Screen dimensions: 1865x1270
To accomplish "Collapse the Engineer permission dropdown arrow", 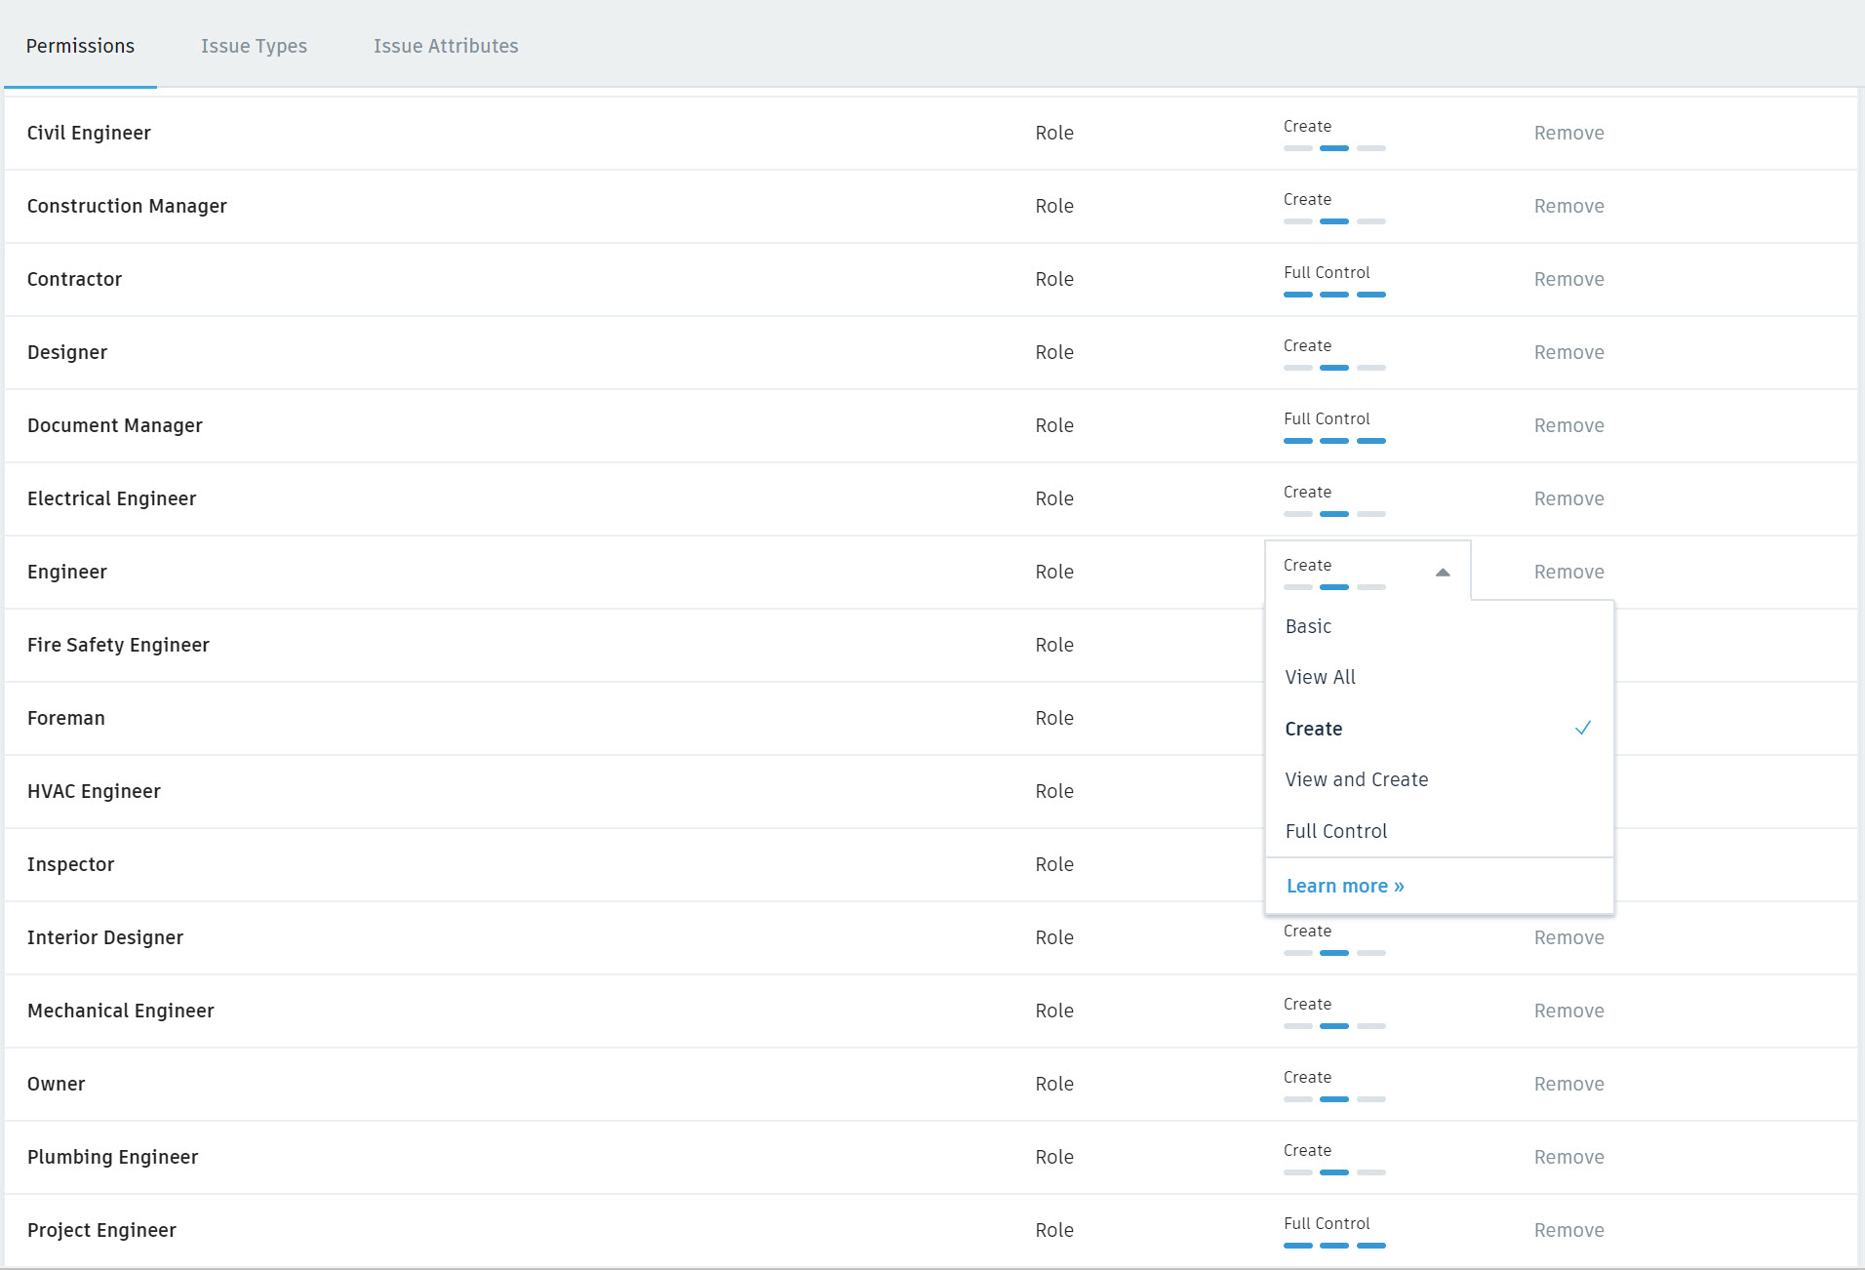I will click(1444, 572).
